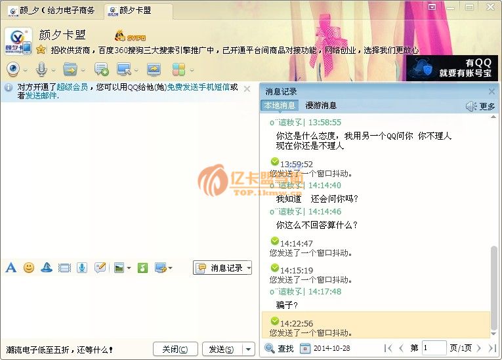Switch to the 漫游消息 tab

click(x=321, y=106)
